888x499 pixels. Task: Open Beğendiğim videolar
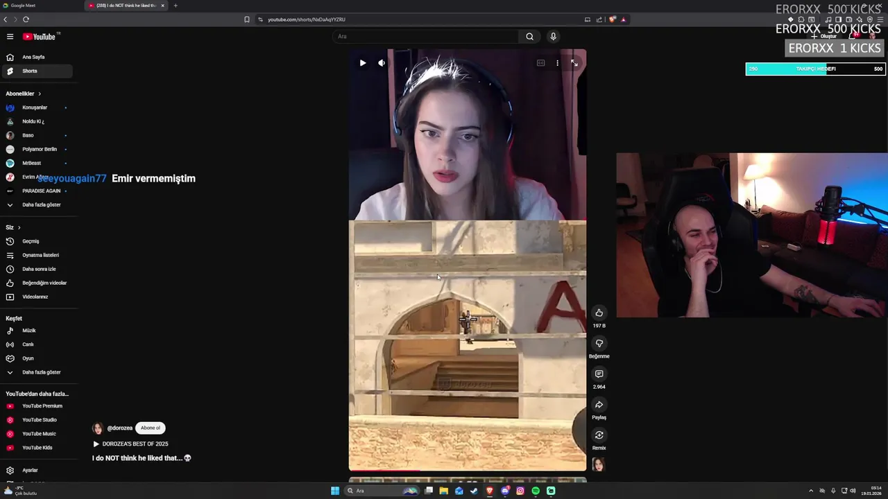point(36,283)
